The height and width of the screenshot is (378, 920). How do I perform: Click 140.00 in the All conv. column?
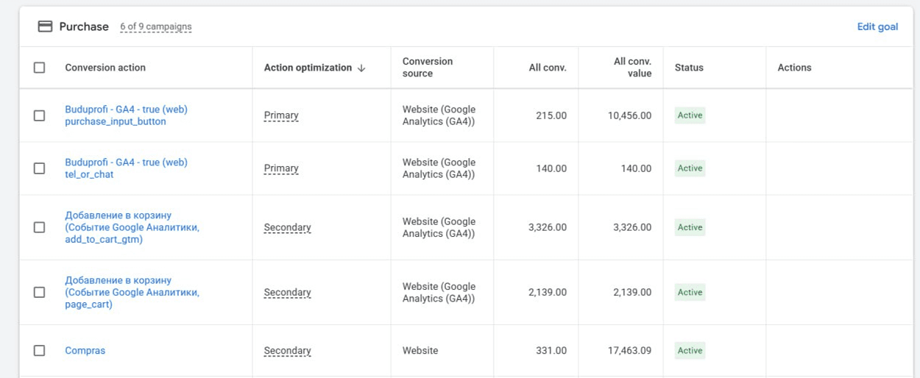coord(551,168)
